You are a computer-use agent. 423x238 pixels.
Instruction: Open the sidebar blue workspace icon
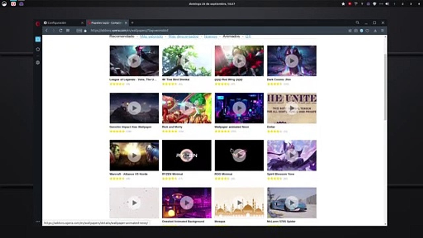[38, 39]
